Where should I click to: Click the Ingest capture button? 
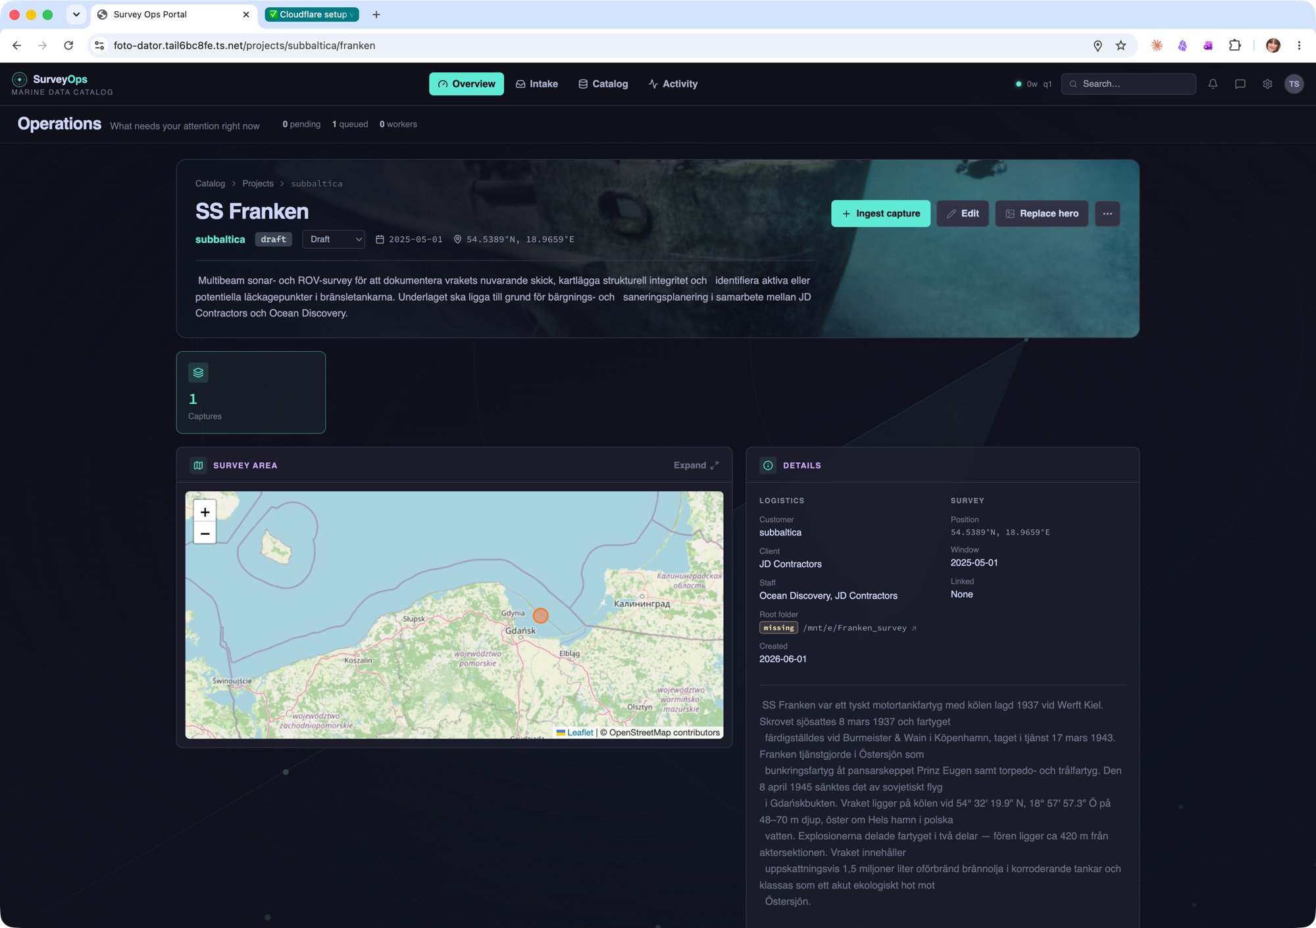click(x=880, y=214)
